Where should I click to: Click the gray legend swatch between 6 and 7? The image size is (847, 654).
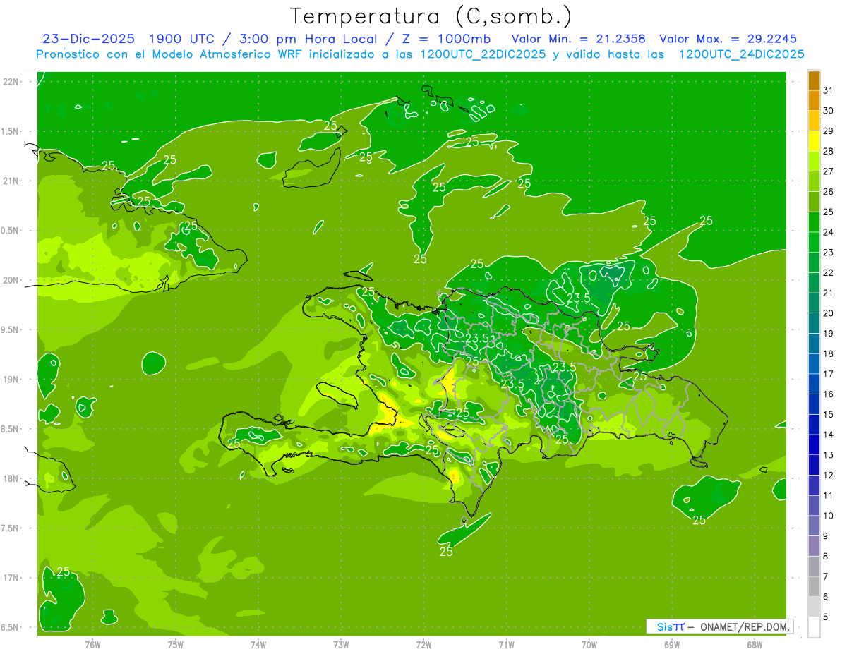[814, 586]
